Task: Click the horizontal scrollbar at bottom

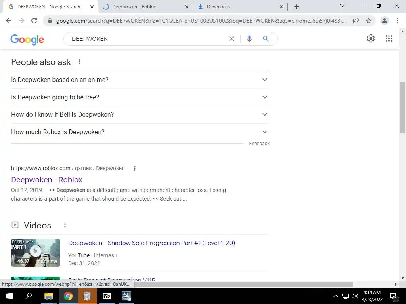Action: (243, 285)
